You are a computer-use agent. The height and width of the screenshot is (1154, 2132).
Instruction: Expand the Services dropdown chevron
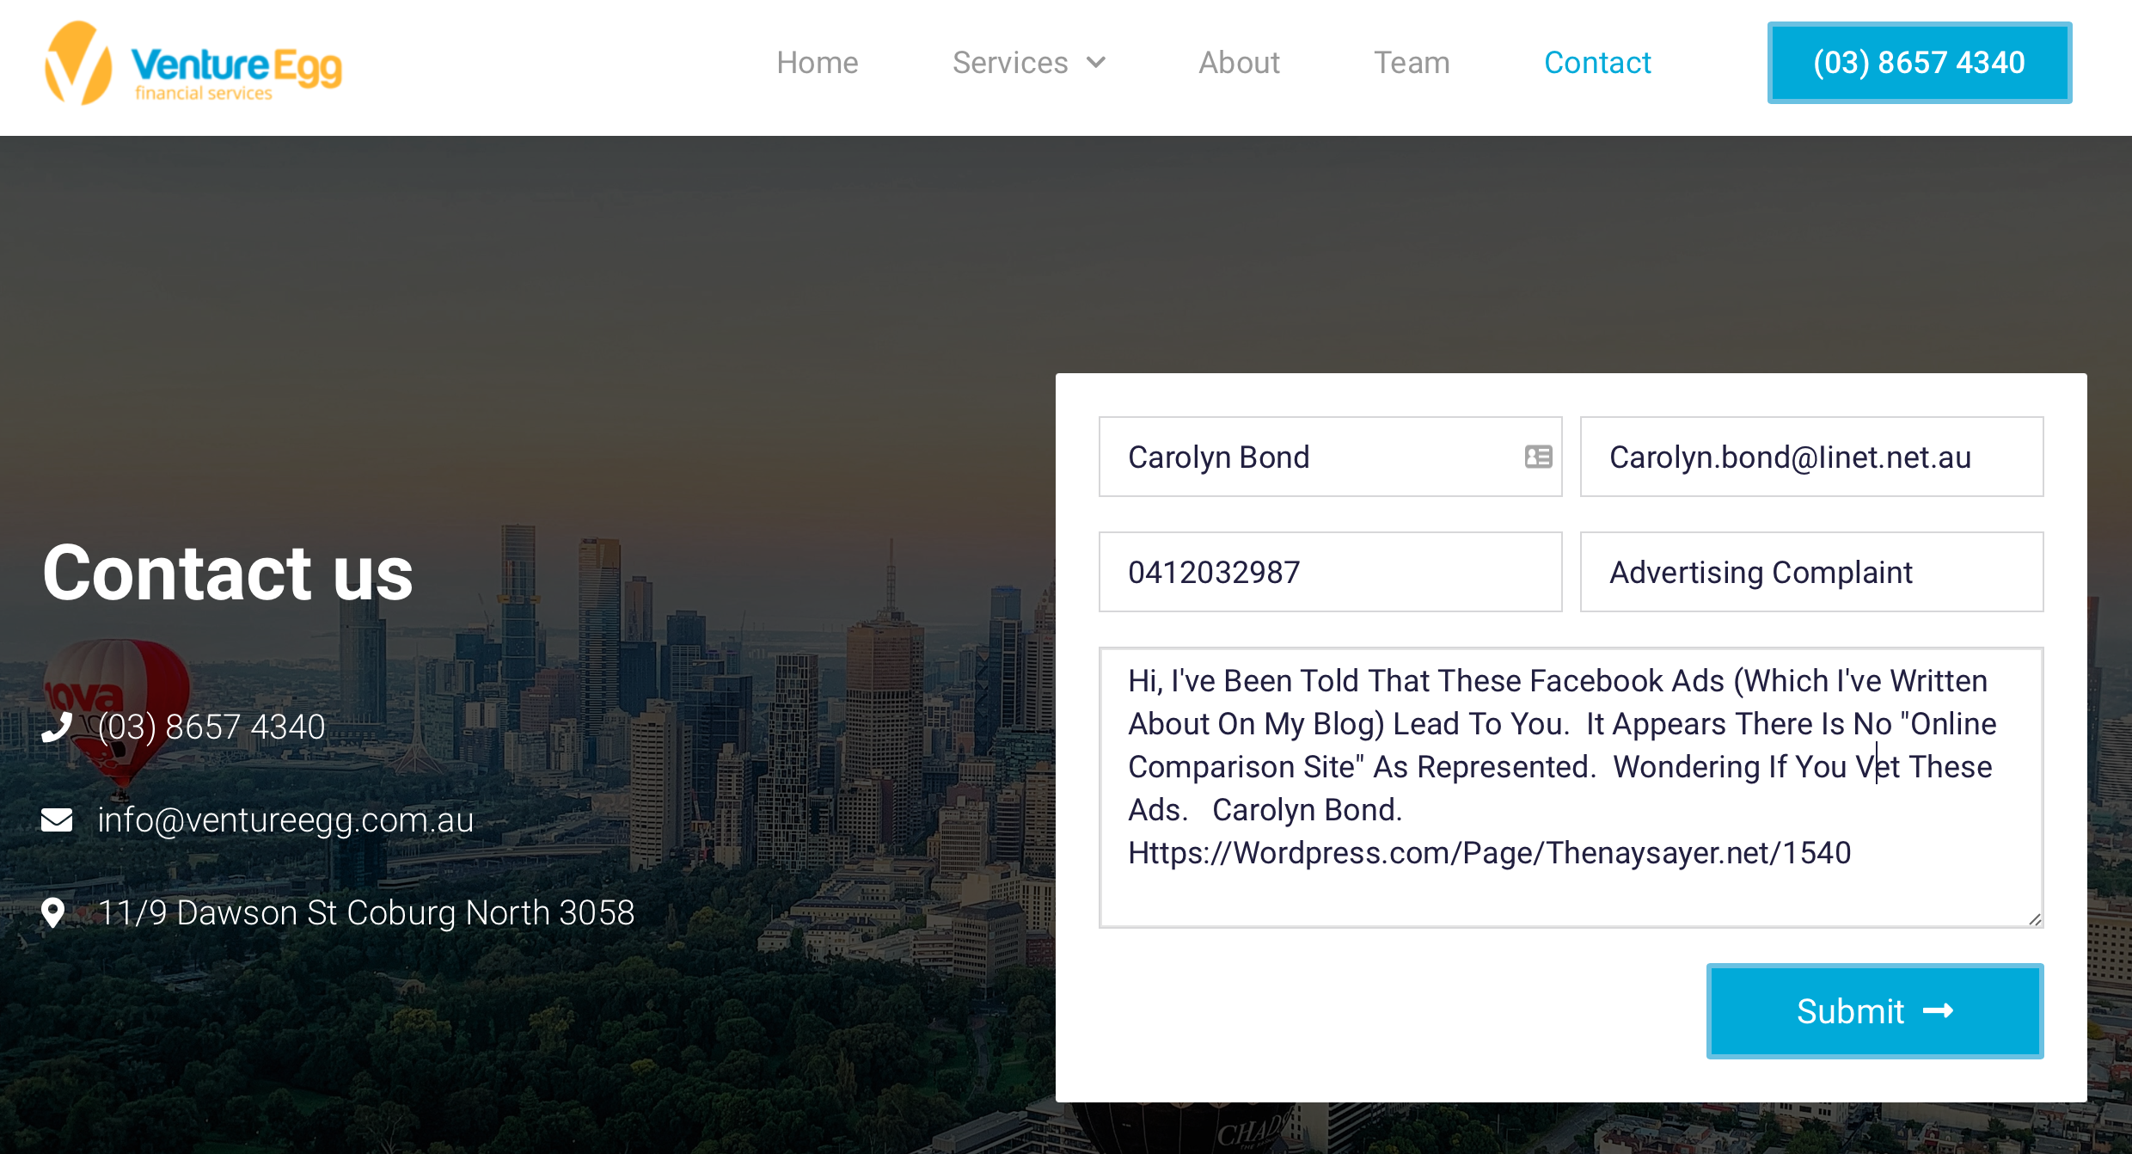1096,63
